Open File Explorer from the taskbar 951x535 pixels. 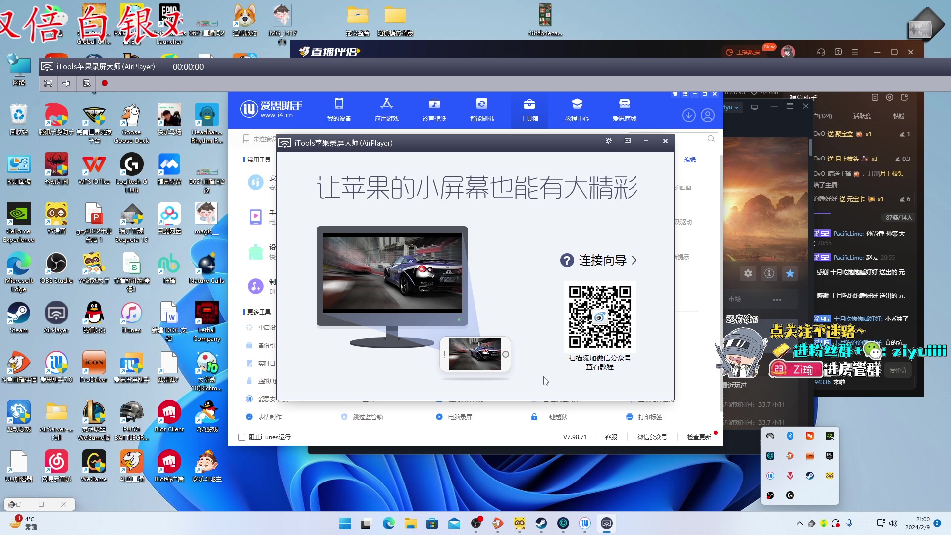coord(410,523)
